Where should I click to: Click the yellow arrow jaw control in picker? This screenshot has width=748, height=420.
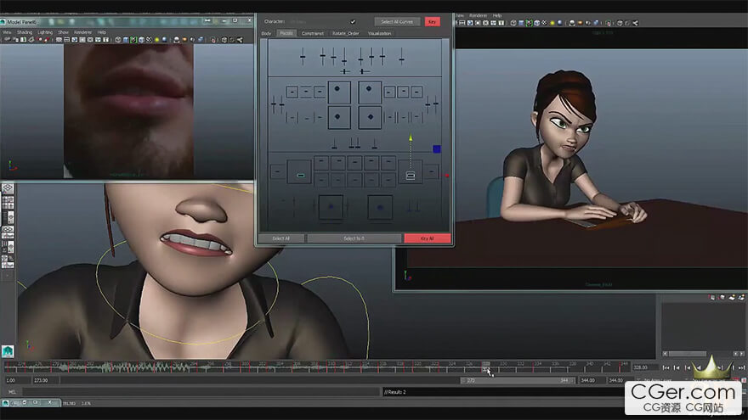pos(411,137)
